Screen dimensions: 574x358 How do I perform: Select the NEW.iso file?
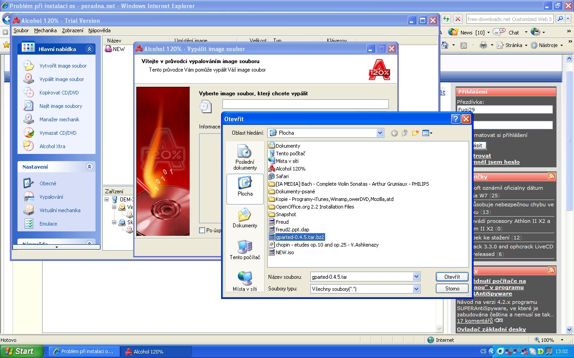284,252
